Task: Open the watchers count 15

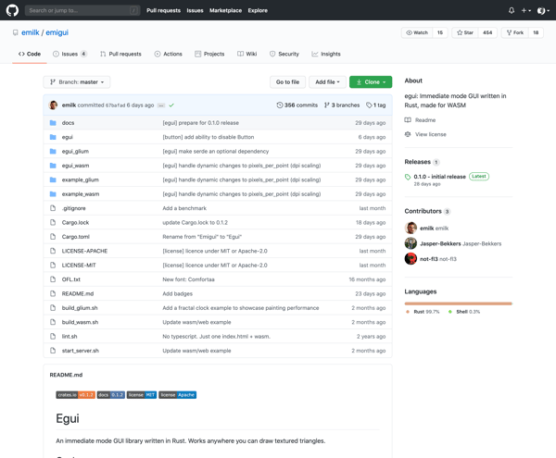Action: [440, 32]
